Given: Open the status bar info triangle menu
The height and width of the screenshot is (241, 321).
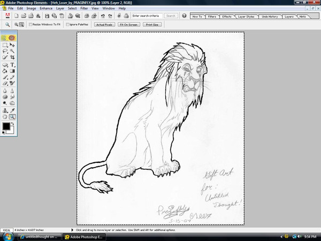Looking at the screenshot, I should coord(72,230).
